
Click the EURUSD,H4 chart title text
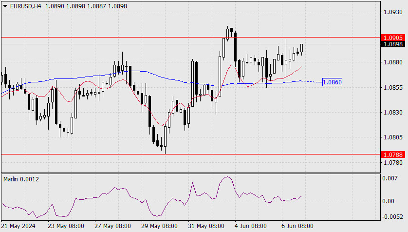pos(25,6)
